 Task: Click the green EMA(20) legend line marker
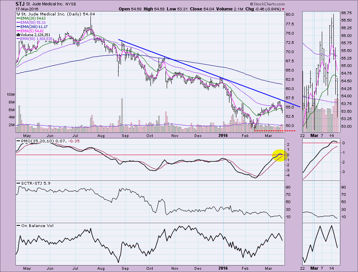[x=18, y=18]
